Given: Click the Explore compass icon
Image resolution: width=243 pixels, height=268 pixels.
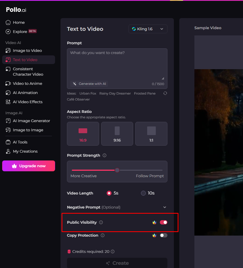Looking at the screenshot, I should tap(8, 32).
